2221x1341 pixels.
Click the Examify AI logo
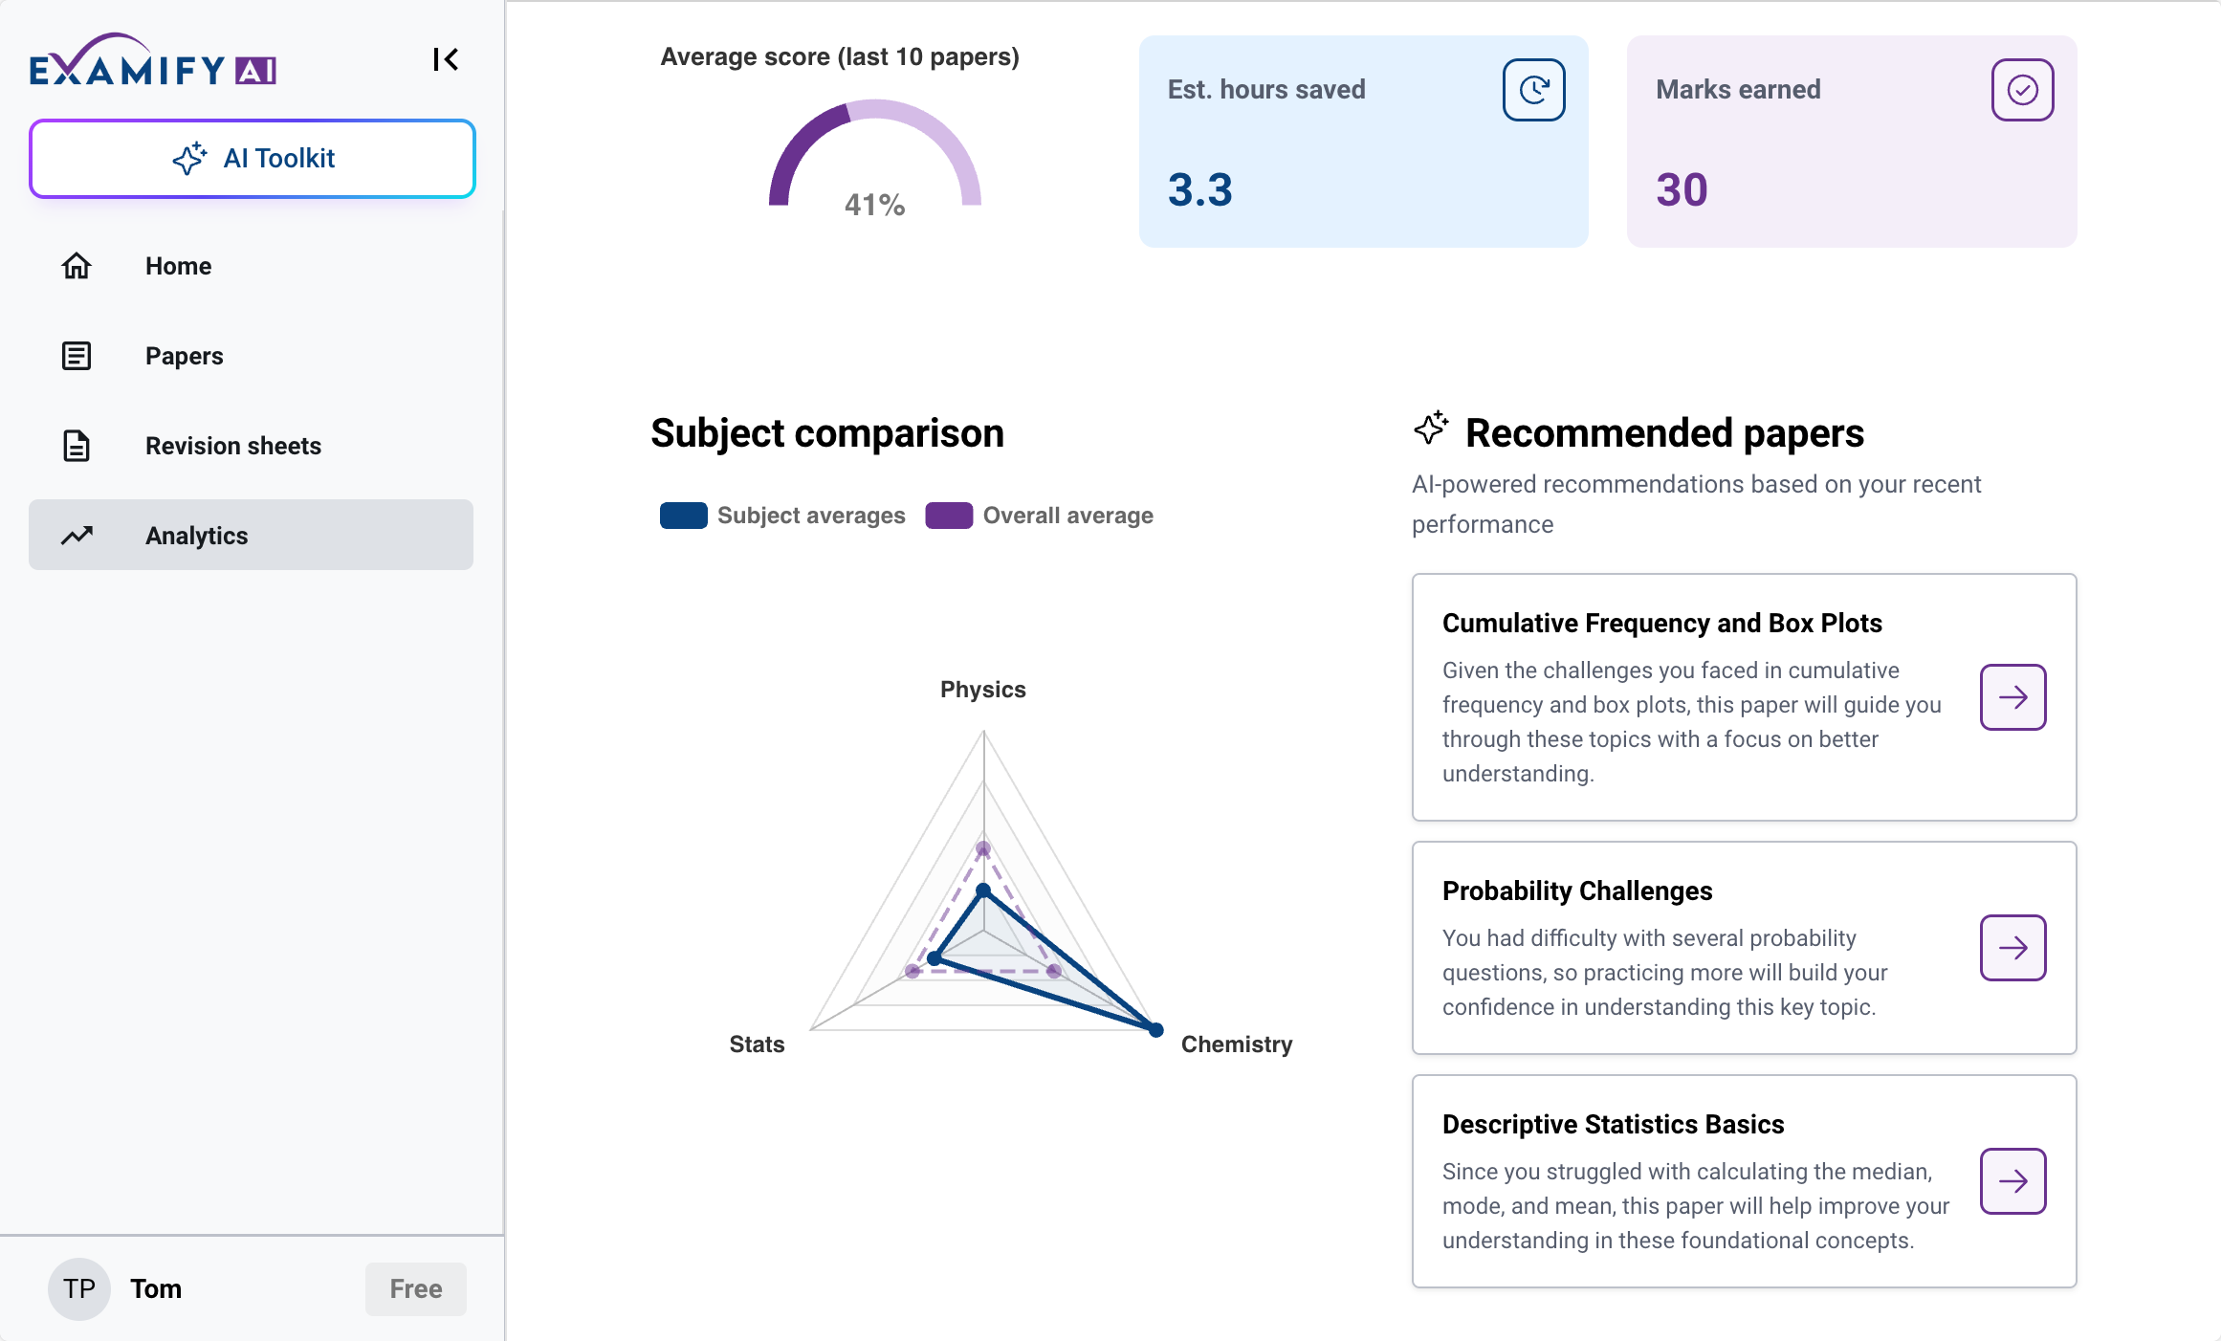pyautogui.click(x=153, y=61)
